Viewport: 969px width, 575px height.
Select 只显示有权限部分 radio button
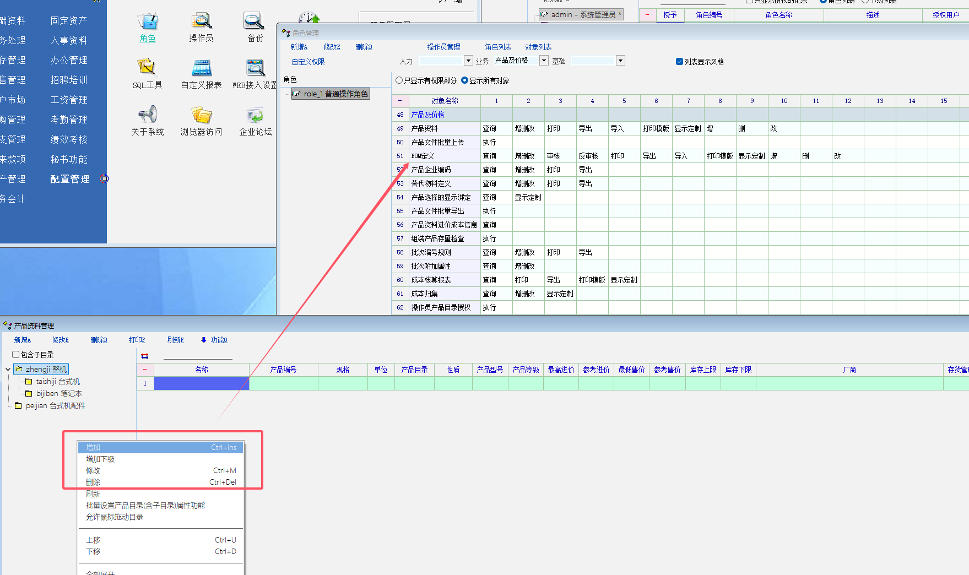[399, 80]
